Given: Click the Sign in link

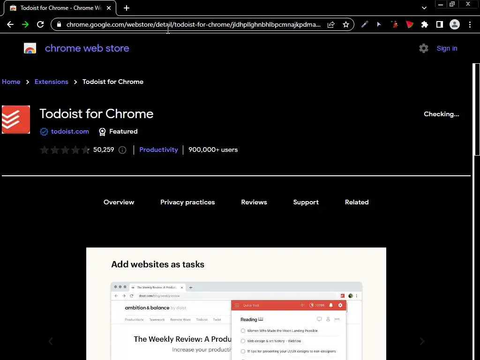Looking at the screenshot, I should click(447, 48).
